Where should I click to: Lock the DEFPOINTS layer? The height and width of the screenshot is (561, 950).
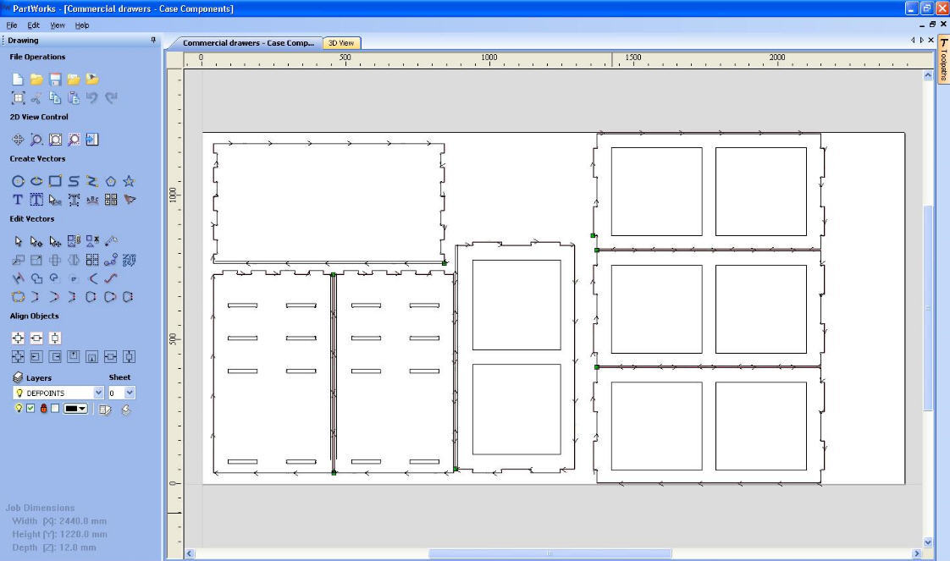click(x=44, y=408)
